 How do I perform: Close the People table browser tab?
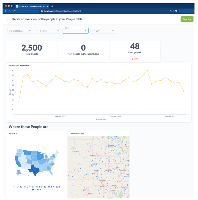pos(48,6)
